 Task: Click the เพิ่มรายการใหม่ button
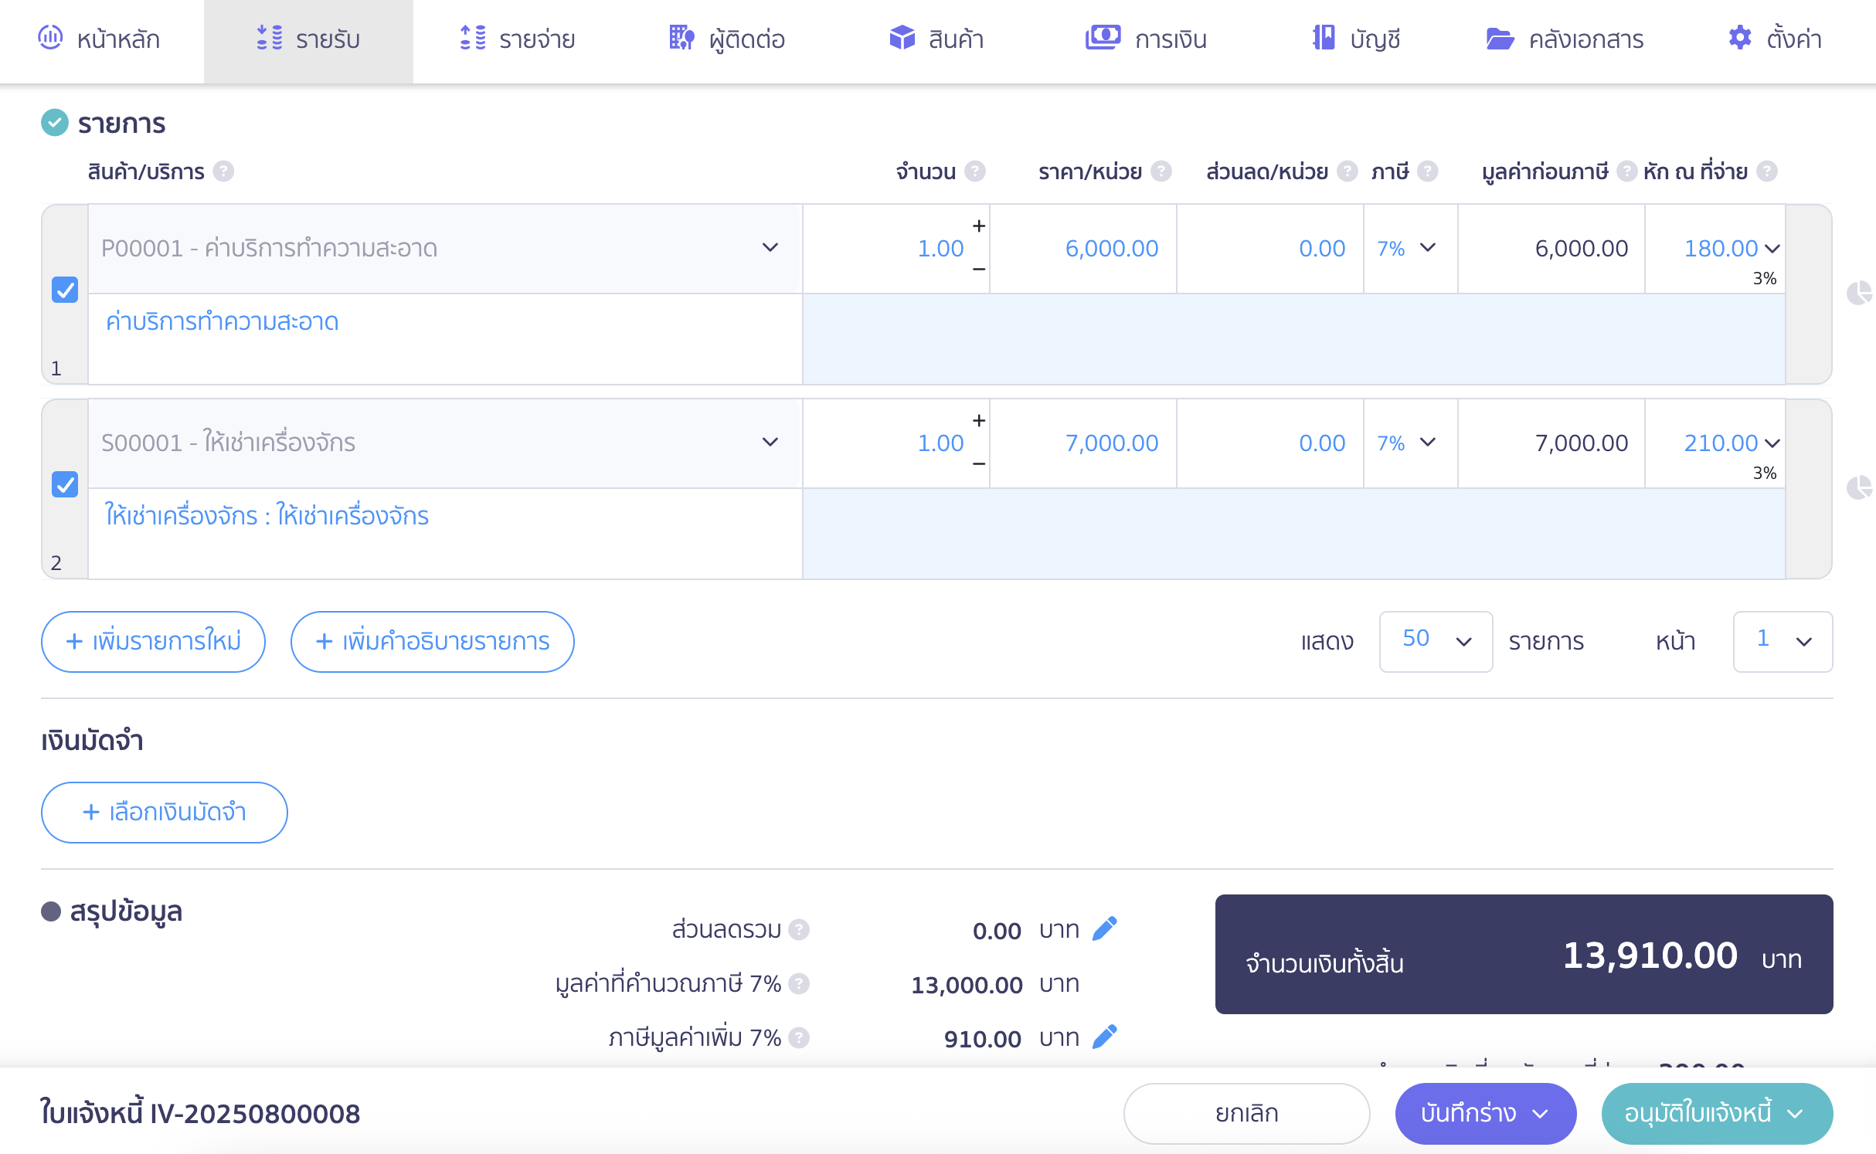[x=153, y=642]
